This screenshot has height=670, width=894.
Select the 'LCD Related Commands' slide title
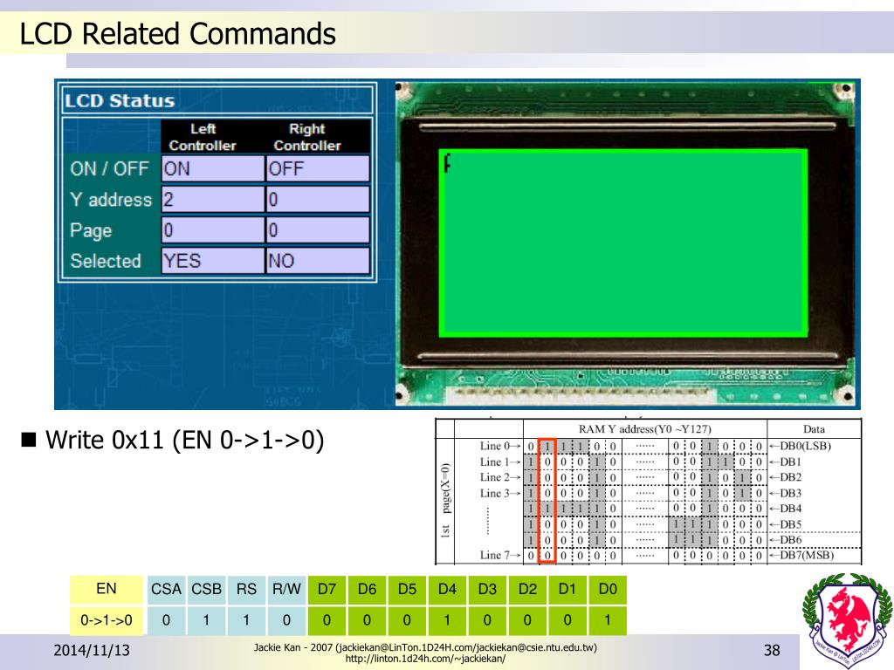pos(177,34)
